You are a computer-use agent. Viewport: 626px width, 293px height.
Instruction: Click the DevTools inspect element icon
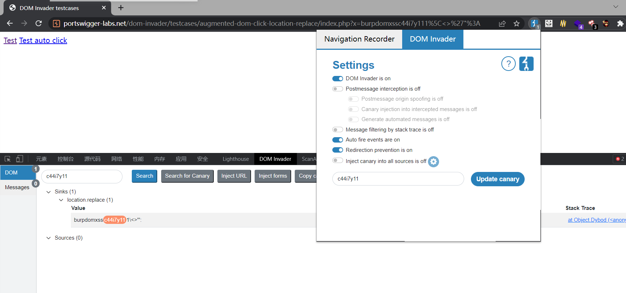(x=8, y=159)
